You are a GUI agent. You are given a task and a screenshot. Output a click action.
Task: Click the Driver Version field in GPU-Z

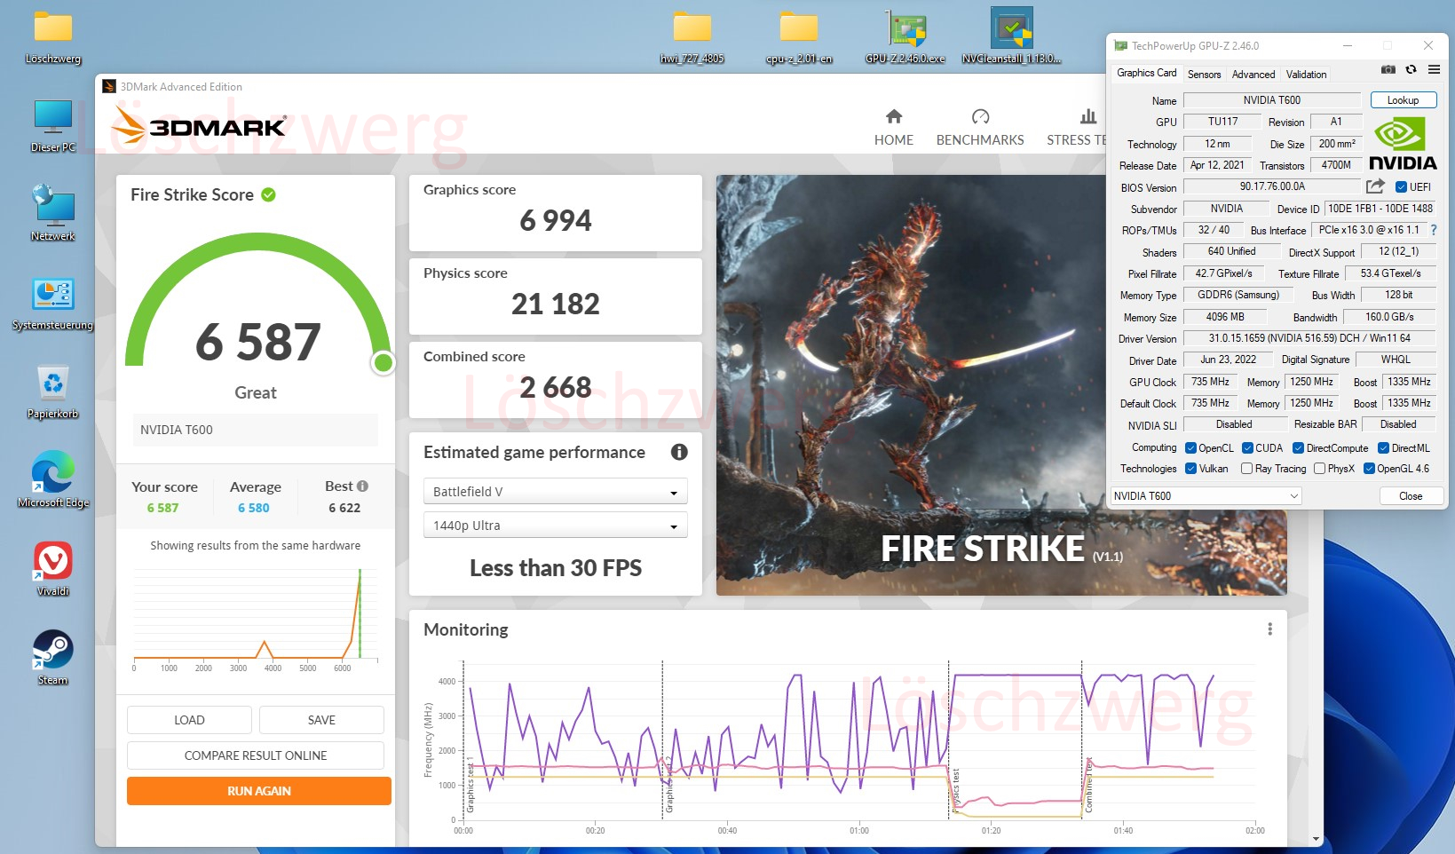(1309, 338)
